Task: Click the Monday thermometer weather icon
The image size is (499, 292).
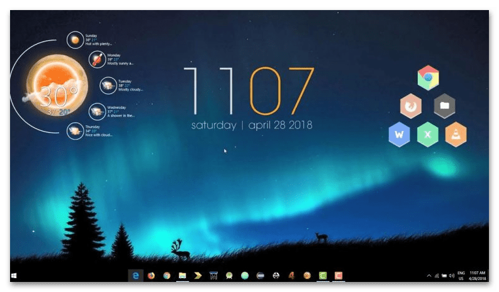Action: click(97, 59)
